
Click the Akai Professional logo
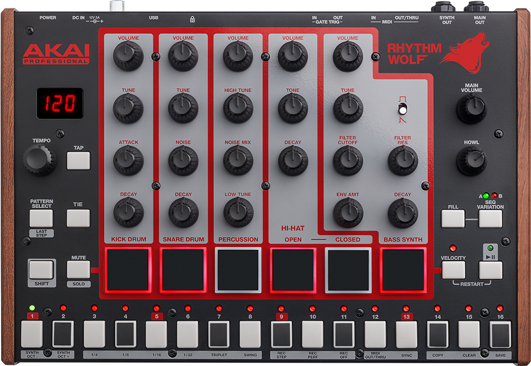click(56, 54)
